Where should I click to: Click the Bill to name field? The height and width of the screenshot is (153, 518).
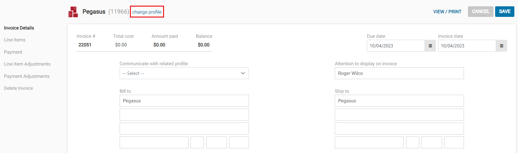click(184, 101)
